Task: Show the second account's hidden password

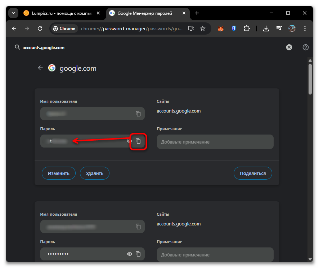Action: click(130, 254)
